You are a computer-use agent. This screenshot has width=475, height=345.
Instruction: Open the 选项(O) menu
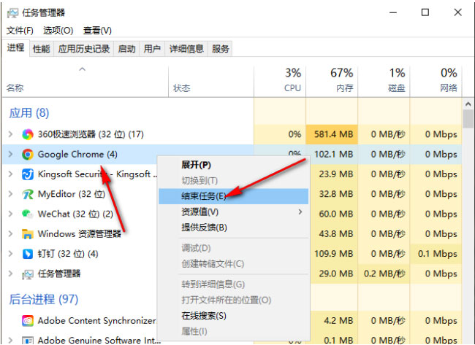(x=58, y=31)
